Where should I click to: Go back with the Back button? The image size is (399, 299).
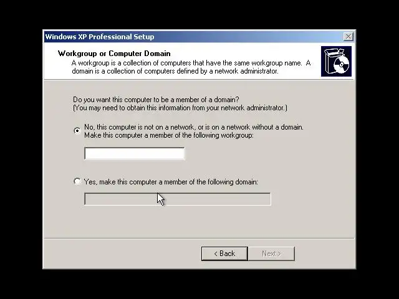coord(224,254)
